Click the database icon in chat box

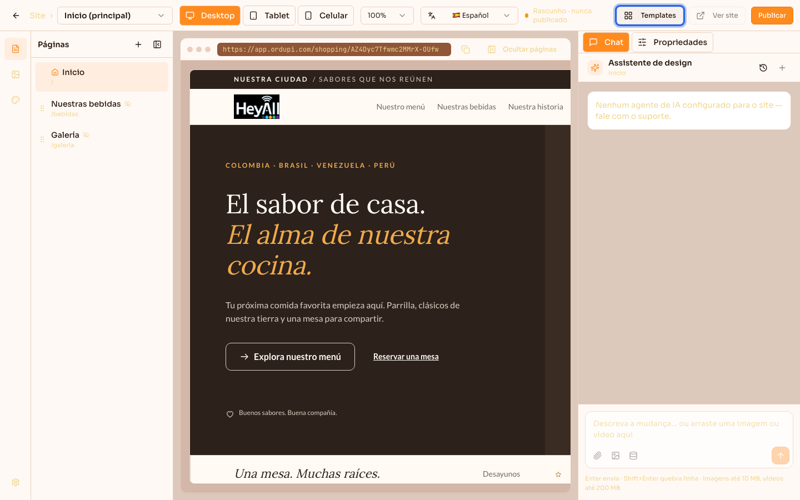tap(633, 456)
